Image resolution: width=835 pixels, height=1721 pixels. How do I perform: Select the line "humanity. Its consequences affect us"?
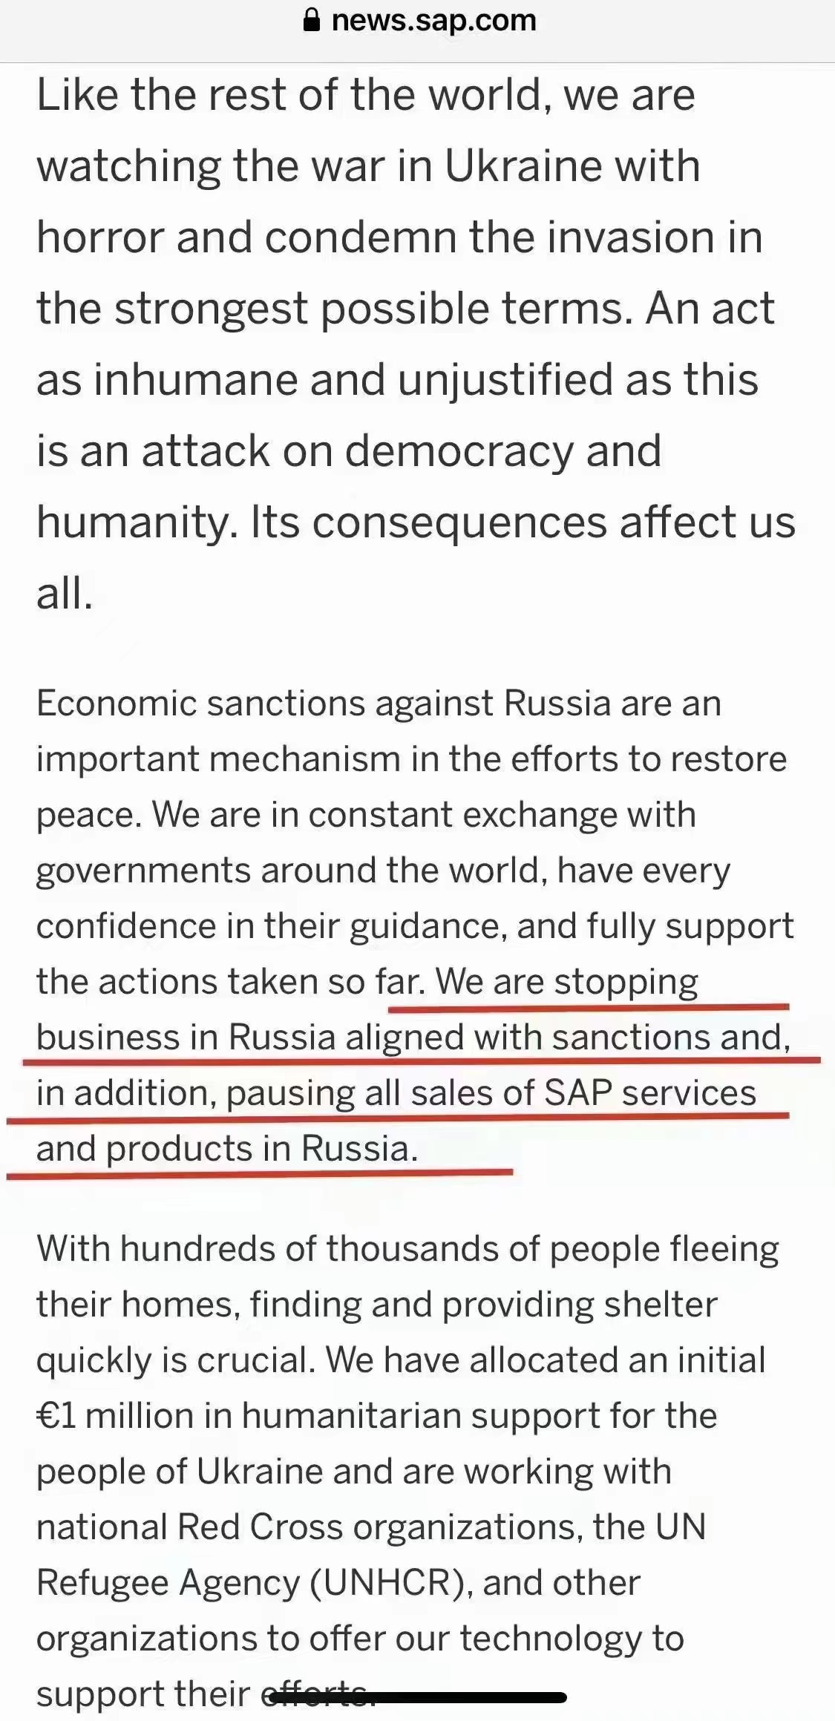coord(416,522)
